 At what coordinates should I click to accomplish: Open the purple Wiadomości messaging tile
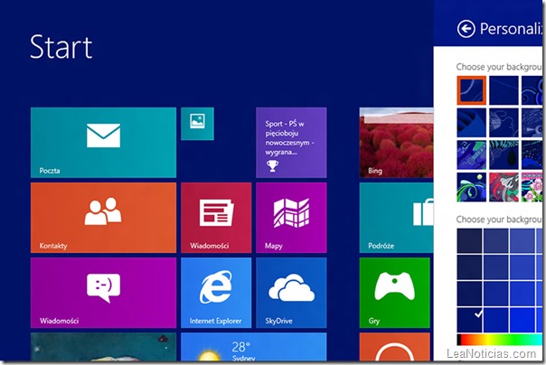[103, 293]
